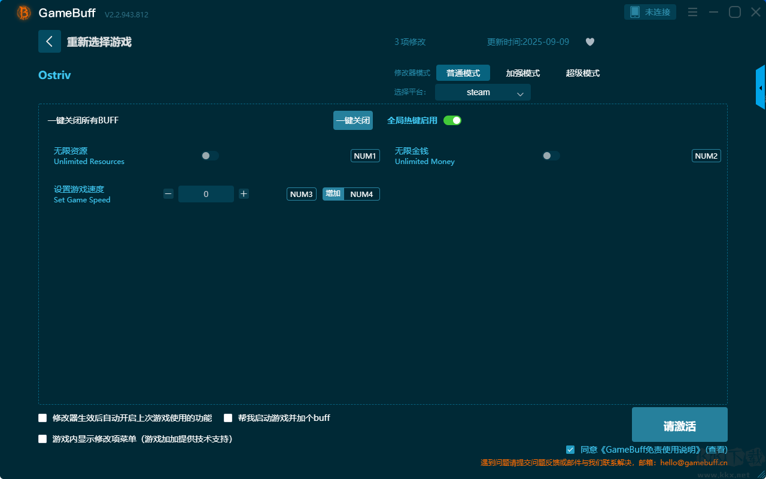The image size is (766, 479).
Task: Click NUM3 hotkey for game speed
Action: click(302, 194)
